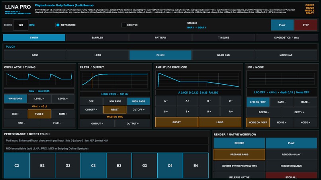Lower the cutoff with CUTOFF −

click(91, 110)
